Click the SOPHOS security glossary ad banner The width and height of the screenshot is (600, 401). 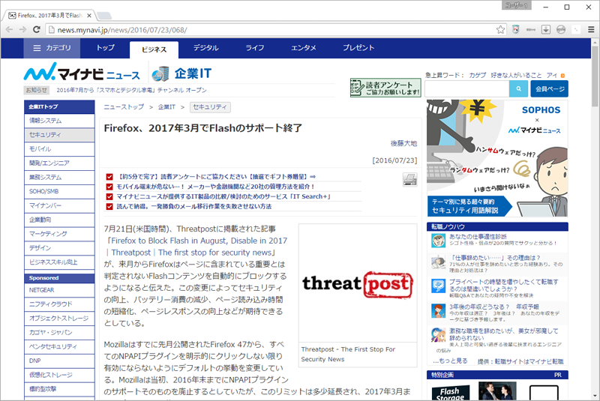point(497,158)
